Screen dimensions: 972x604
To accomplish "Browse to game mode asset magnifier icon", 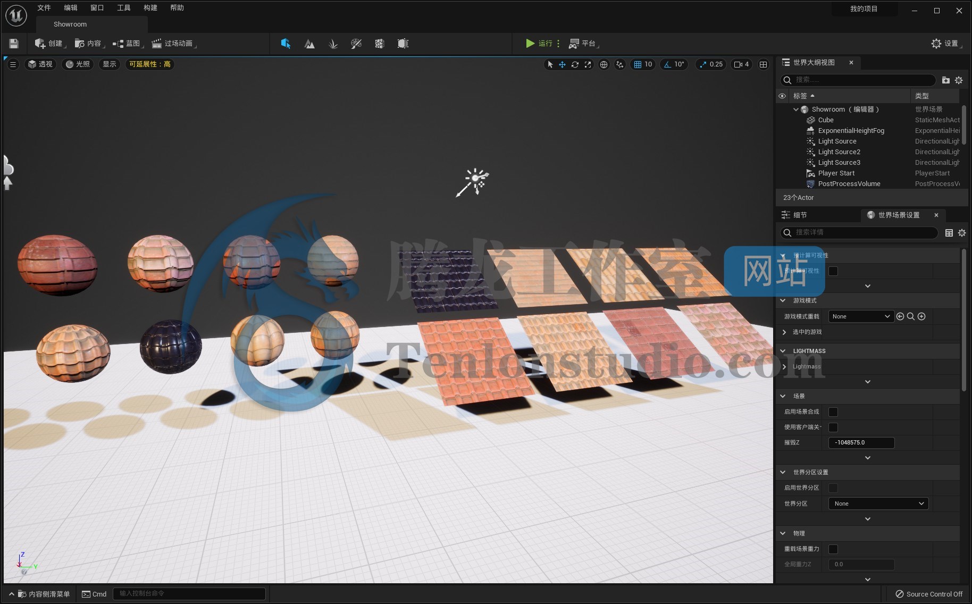I will point(910,316).
